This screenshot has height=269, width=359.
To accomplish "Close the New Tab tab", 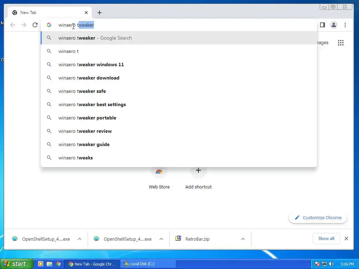I will pos(86,13).
